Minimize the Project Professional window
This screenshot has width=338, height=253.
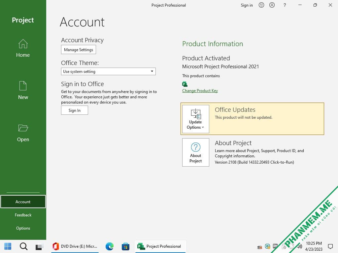pyautogui.click(x=300, y=5)
